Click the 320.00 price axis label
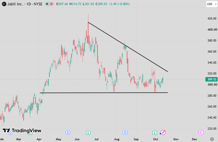218x142 pixels. (212, 73)
